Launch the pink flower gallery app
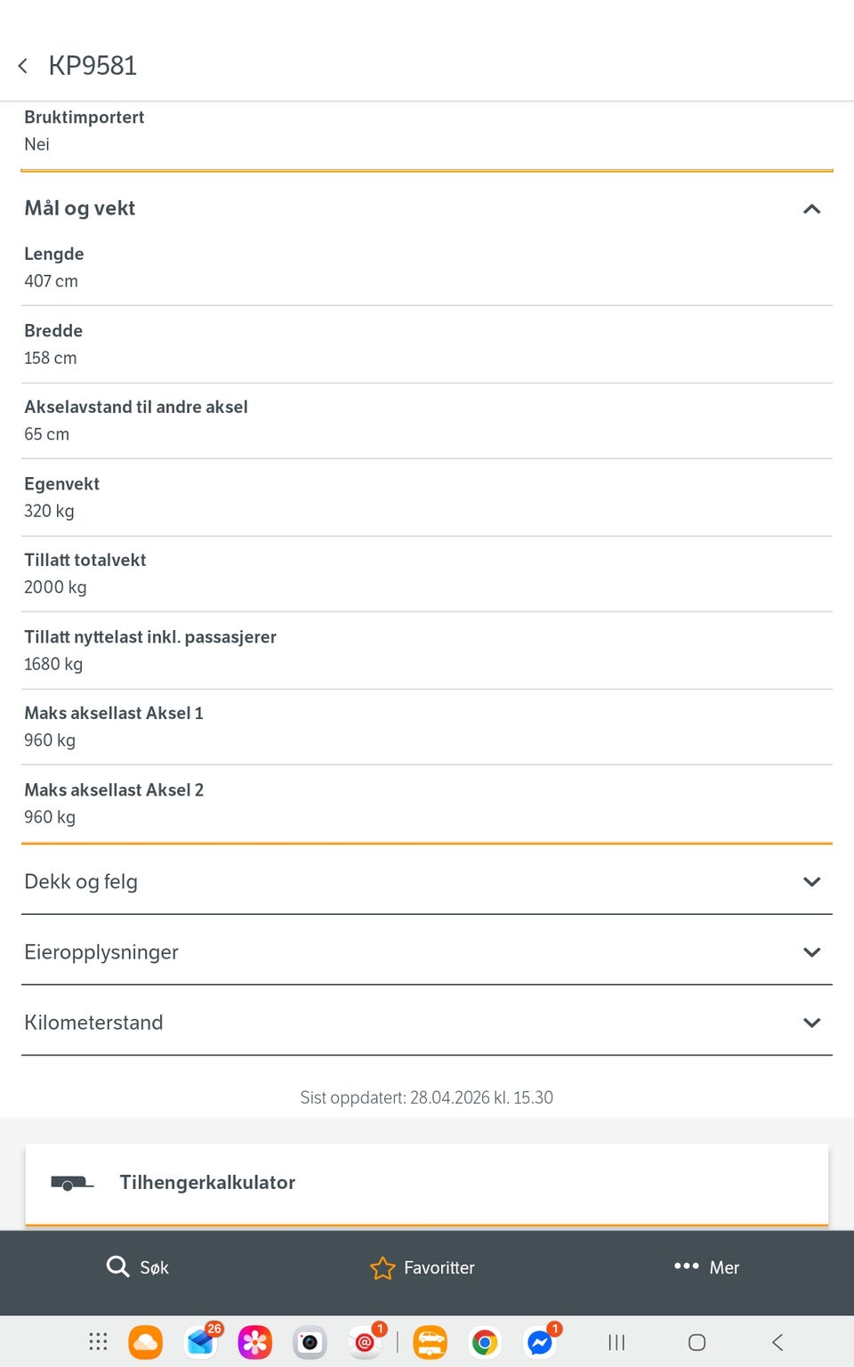This screenshot has width=854, height=1367. point(255,1342)
